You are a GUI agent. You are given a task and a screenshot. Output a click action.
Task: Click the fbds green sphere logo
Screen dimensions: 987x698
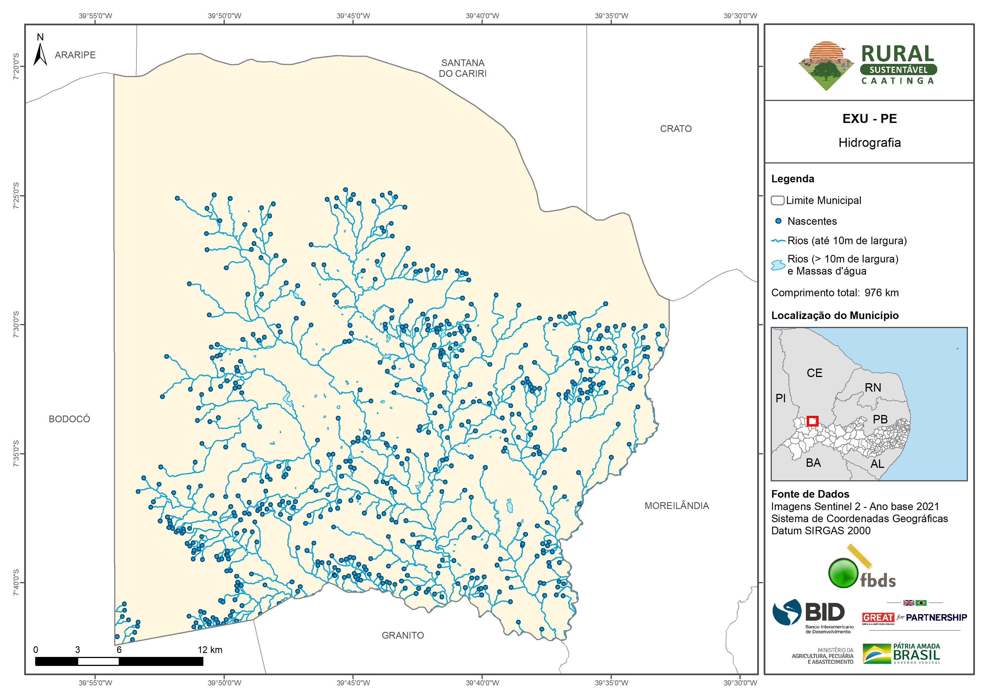[843, 573]
